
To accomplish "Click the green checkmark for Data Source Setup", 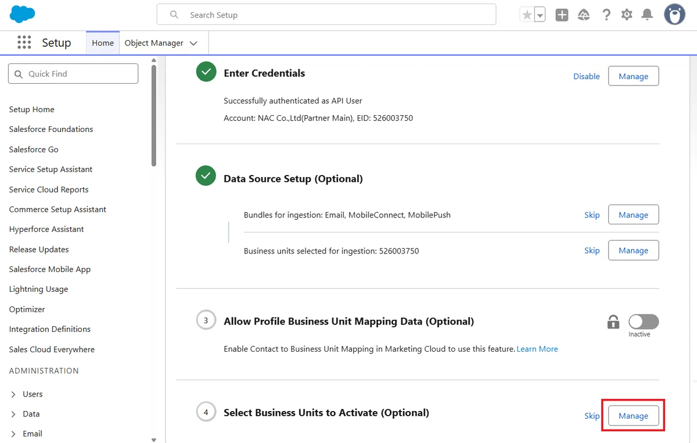I will click(206, 176).
